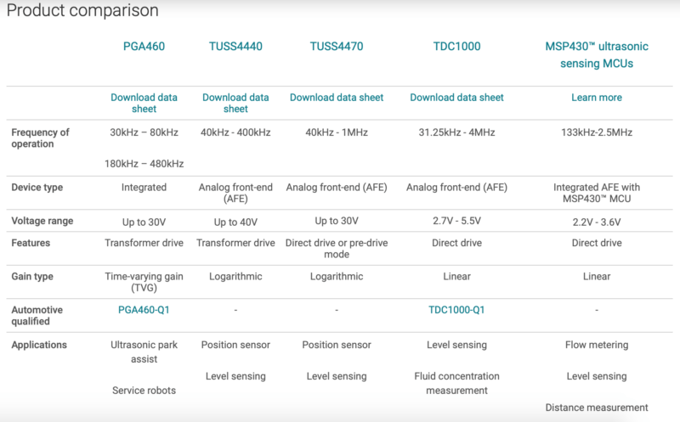Open the TUSS4470 product link
The height and width of the screenshot is (422, 680).
337,47
